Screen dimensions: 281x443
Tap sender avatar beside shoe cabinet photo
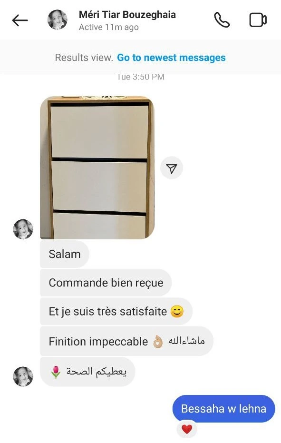point(23,229)
